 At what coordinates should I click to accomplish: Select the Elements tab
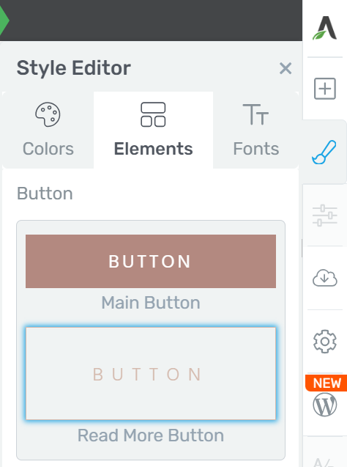click(154, 130)
